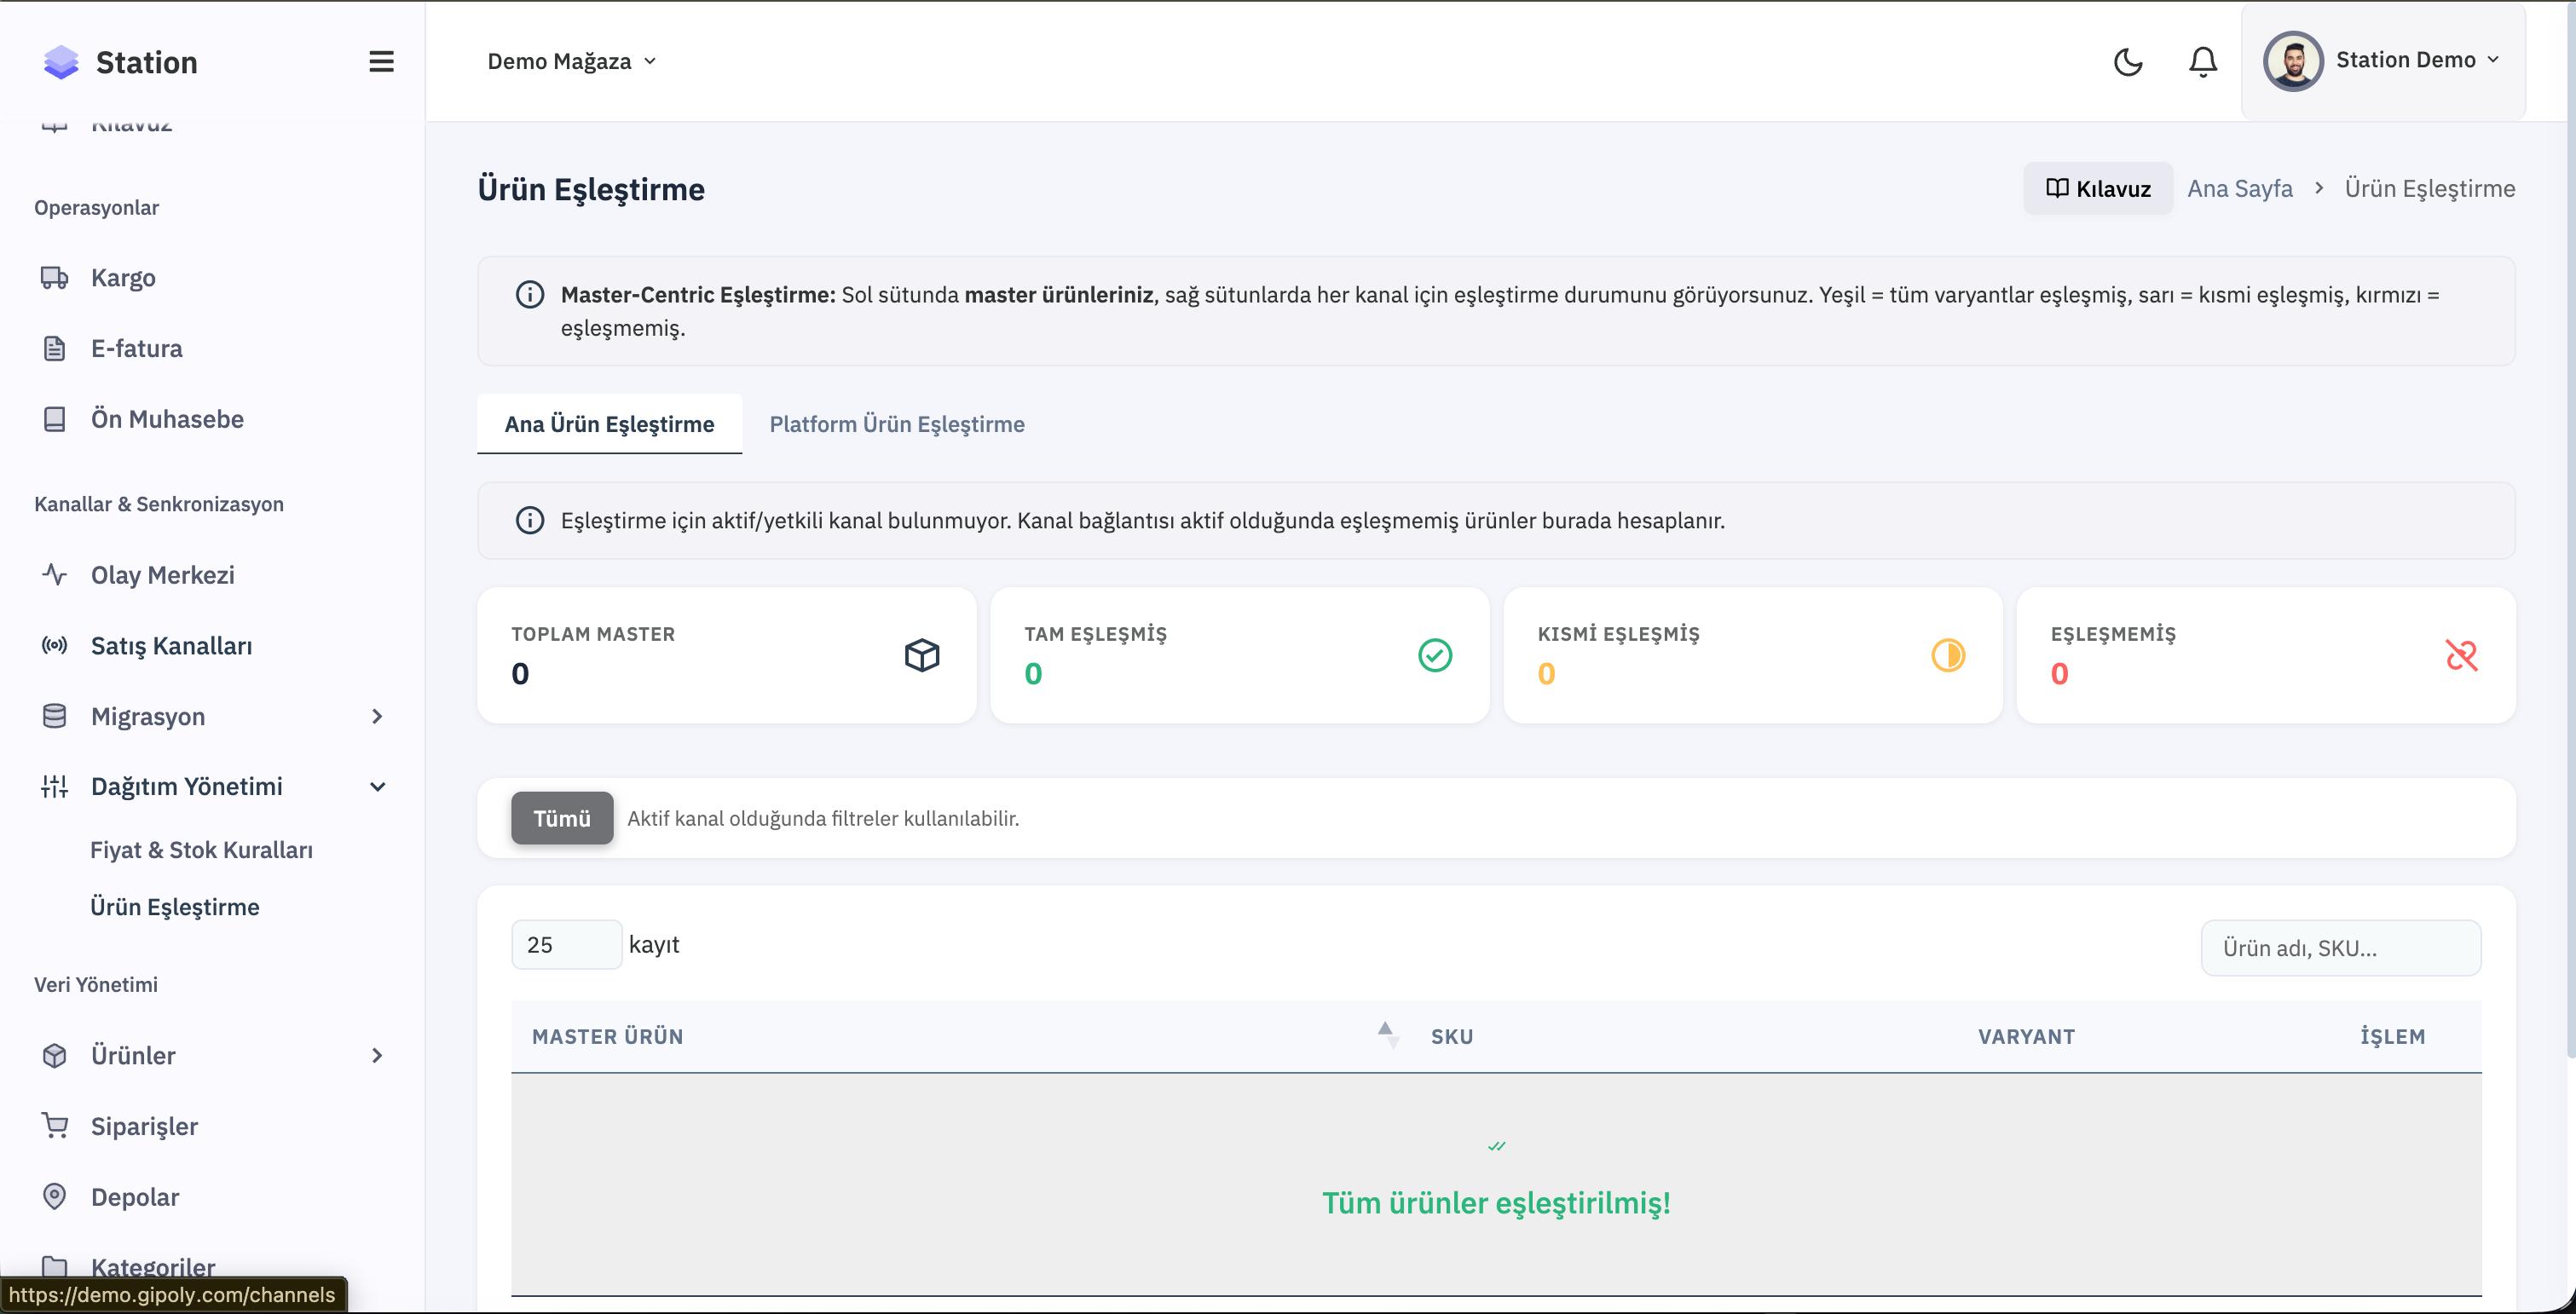
Task: Click the EŞLEŞMEMİŞ stat card
Action: tap(2265, 655)
